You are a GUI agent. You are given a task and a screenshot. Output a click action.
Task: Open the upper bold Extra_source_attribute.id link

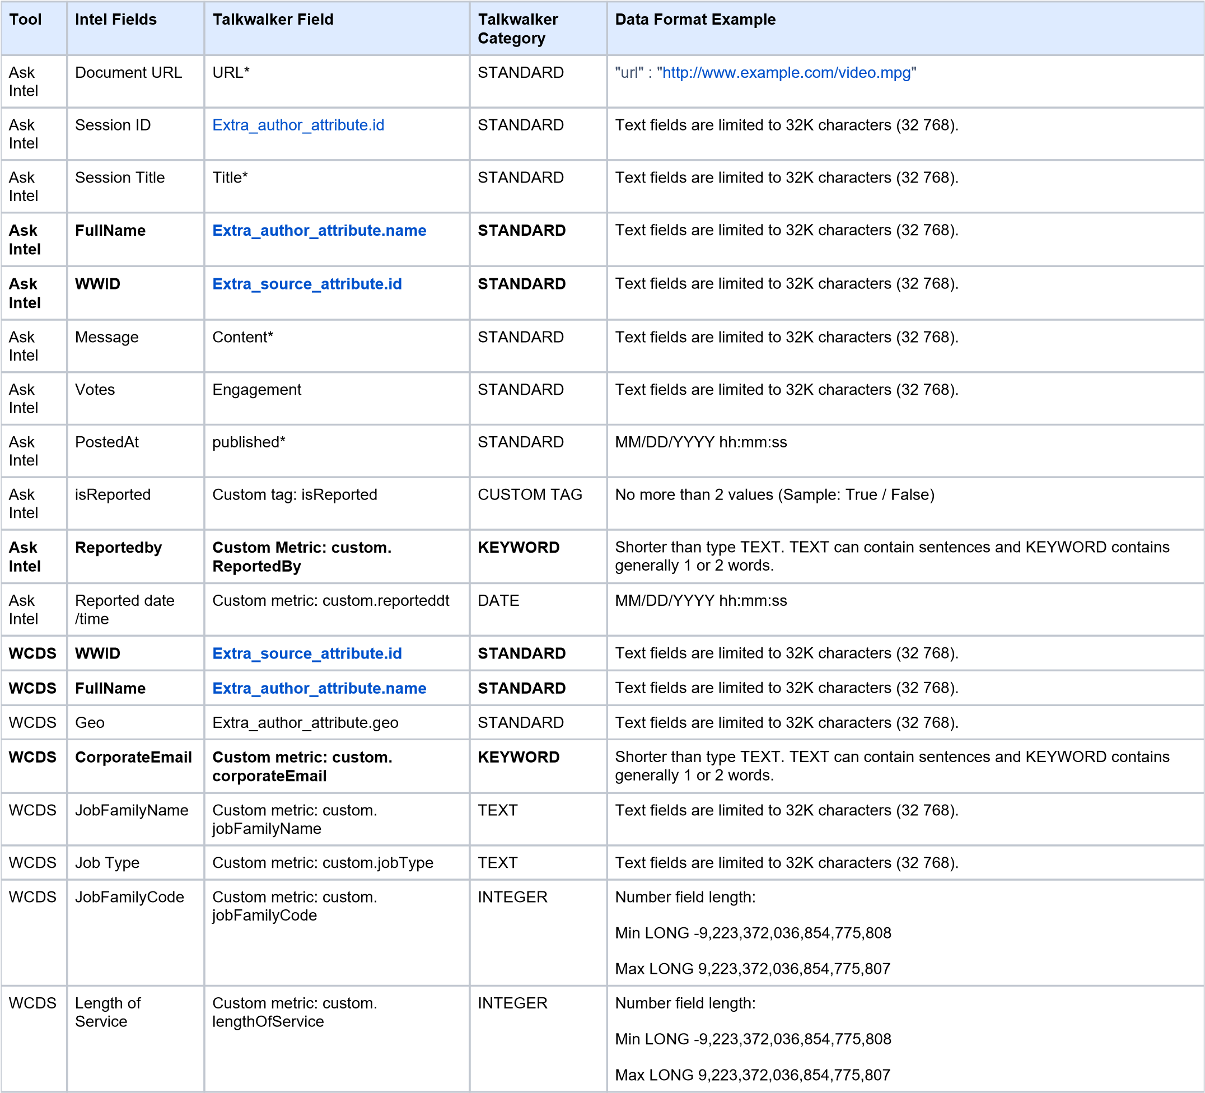tap(307, 284)
